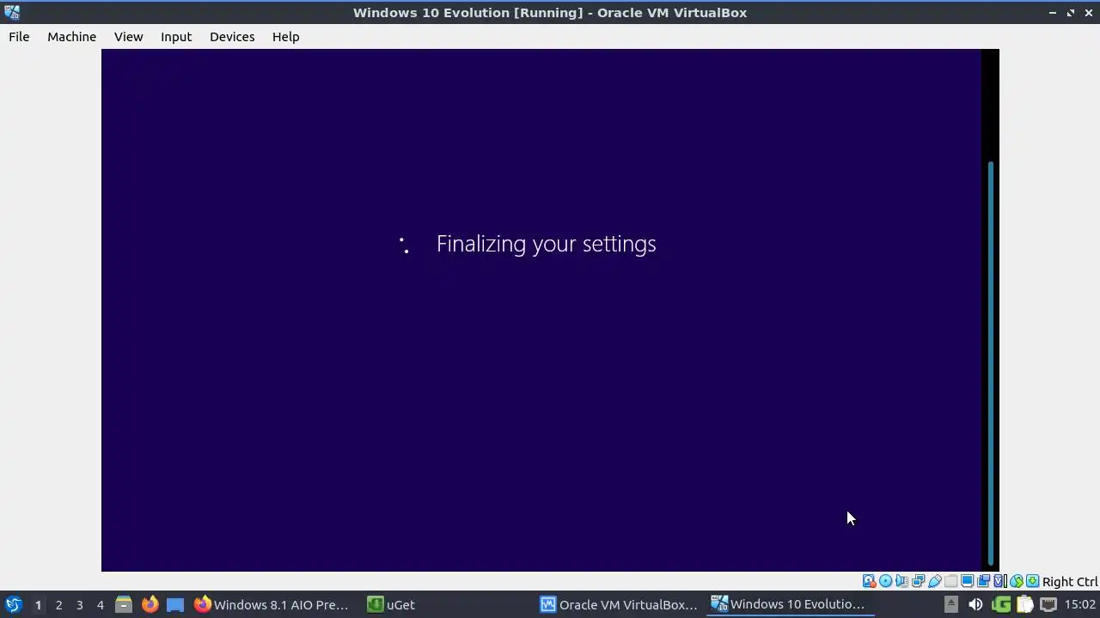This screenshot has width=1100, height=618.
Task: Switch to workspace 4
Action: 100,605
